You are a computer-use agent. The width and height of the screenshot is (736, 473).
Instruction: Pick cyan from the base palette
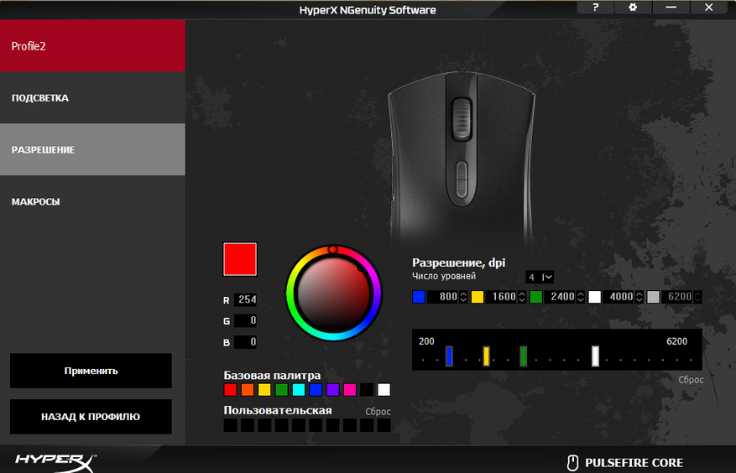(299, 389)
